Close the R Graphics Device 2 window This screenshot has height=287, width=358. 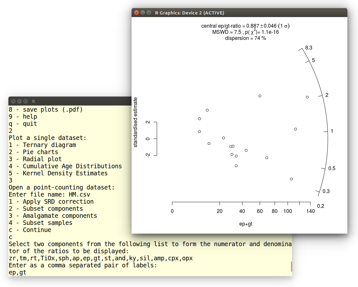(x=136, y=13)
